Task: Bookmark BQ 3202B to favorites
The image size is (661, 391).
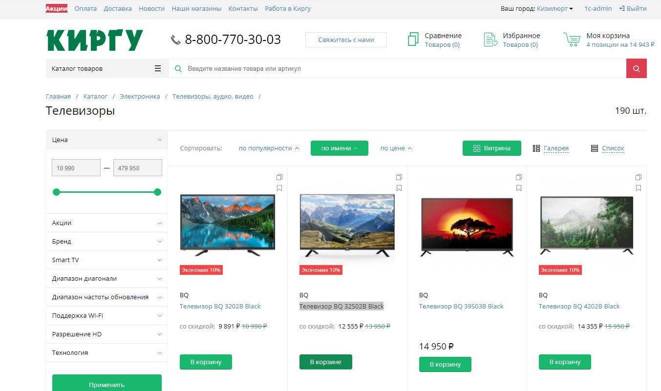Action: 279,188
